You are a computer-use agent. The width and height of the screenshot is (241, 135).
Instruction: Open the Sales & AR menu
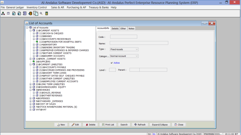pyautogui.click(x=58, y=7)
